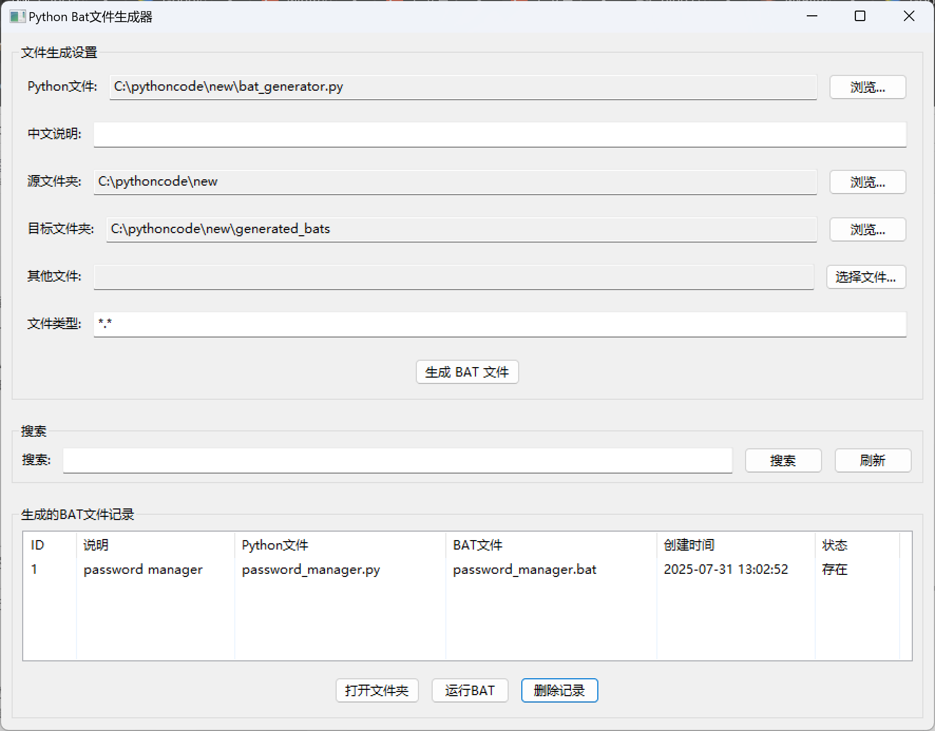Click Browse button for 源文件夹

867,182
